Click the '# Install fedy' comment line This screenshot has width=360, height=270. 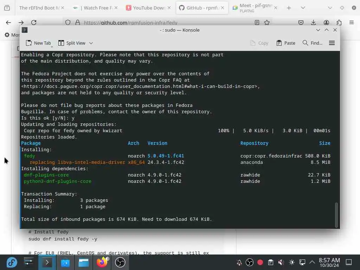pos(48,232)
